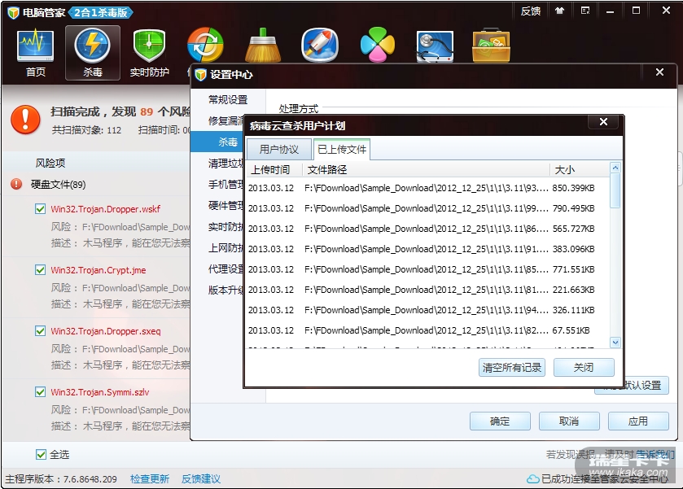Open 清理垃圾 settings sidebar item
Image resolution: width=683 pixels, height=489 pixels.
coord(217,164)
